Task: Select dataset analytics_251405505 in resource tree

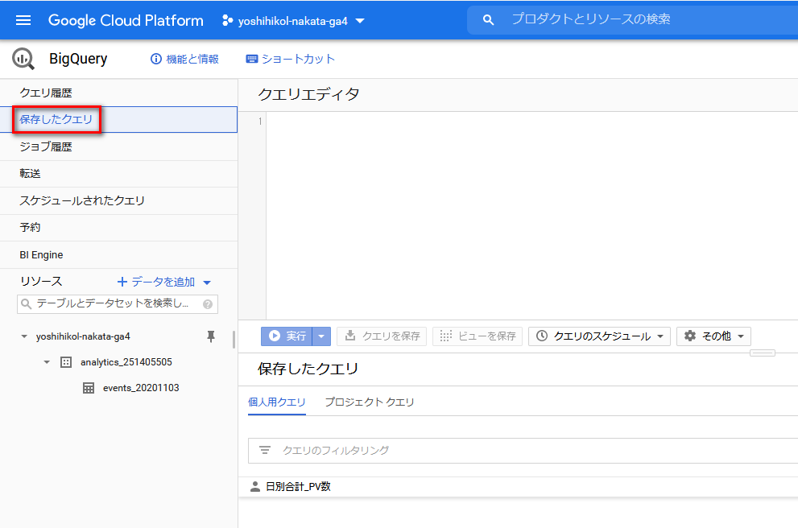Action: 126,362
